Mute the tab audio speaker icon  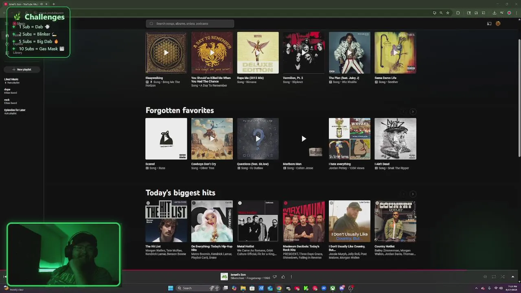[x=41, y=4]
